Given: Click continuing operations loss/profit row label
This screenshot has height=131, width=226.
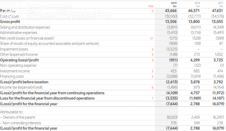Looking at the screenshot, I should pyautogui.click(x=52, y=93).
